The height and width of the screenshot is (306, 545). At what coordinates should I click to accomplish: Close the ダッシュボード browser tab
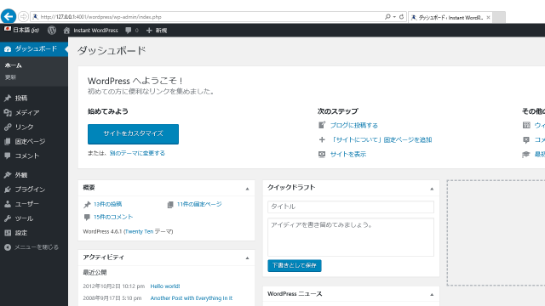(x=488, y=17)
